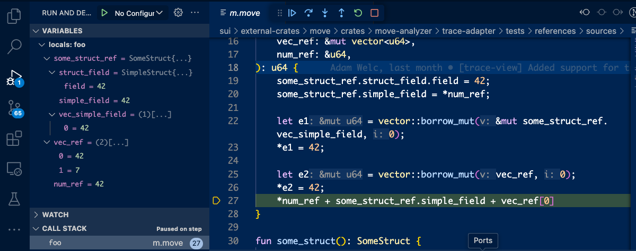
Task: Open the Testing flask icon
Action: pyautogui.click(x=14, y=199)
